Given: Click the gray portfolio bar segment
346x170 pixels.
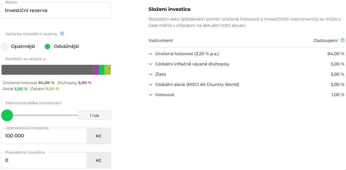Looking at the screenshot, I should tap(47, 70).
